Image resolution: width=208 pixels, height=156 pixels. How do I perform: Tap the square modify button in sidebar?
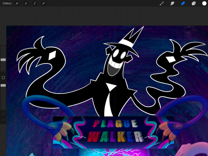pyautogui.click(x=3, y=78)
